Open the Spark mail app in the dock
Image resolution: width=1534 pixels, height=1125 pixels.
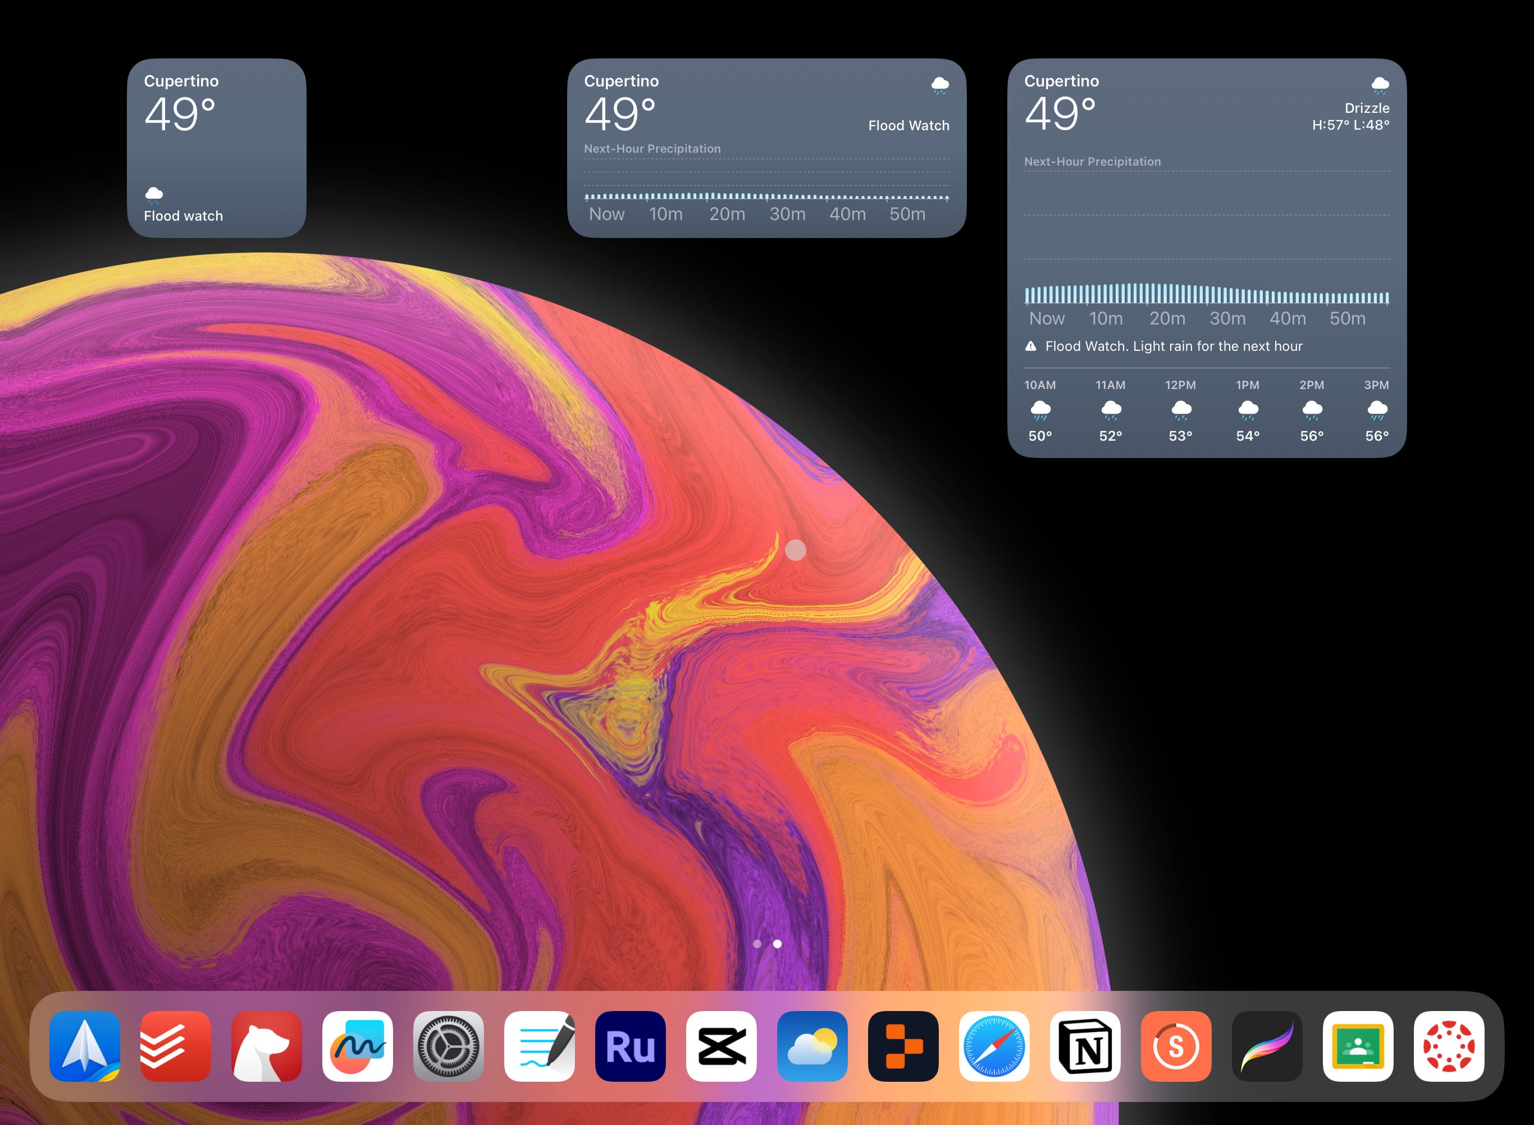pyautogui.click(x=84, y=1046)
